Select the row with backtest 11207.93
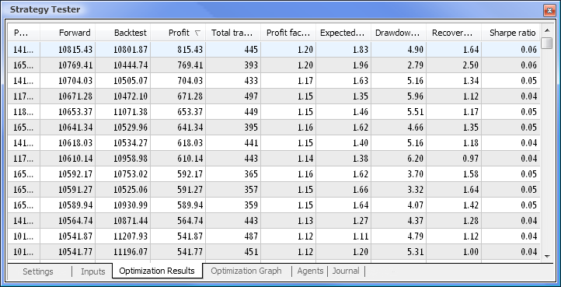The image size is (561, 287). (274, 236)
